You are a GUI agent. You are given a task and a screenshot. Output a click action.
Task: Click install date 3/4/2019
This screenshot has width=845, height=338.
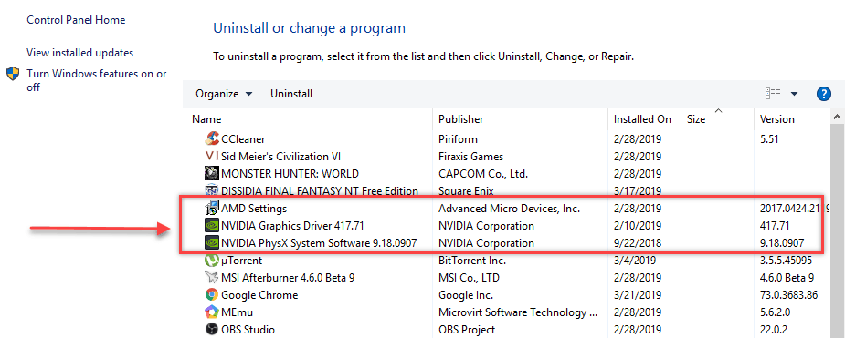pos(635,260)
